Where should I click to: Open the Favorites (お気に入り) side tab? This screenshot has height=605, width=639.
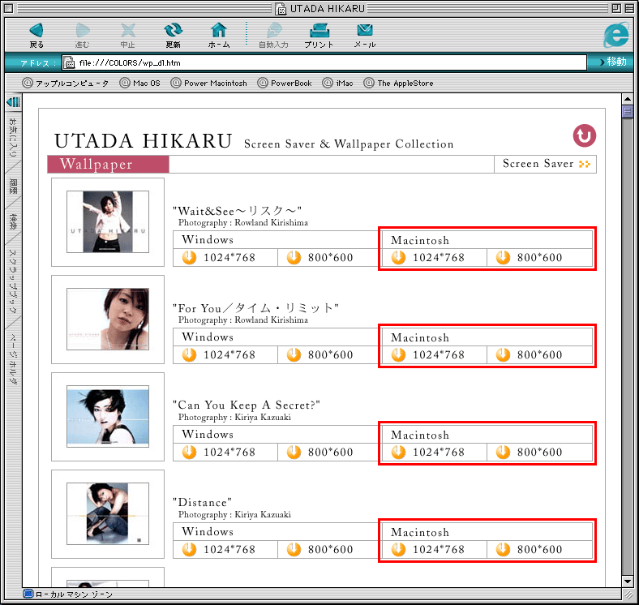click(13, 137)
